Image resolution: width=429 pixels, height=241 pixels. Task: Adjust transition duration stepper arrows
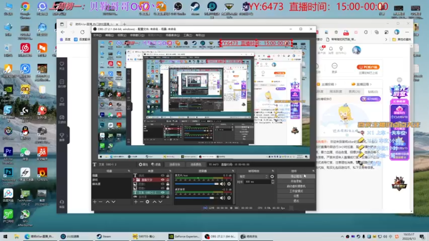tap(272, 182)
